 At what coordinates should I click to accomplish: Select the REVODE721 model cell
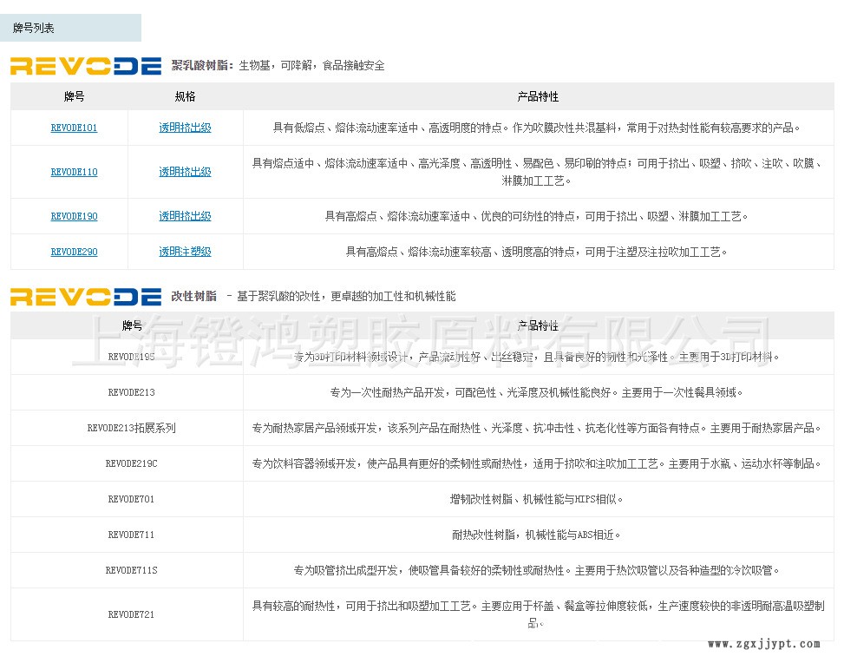pyautogui.click(x=132, y=614)
